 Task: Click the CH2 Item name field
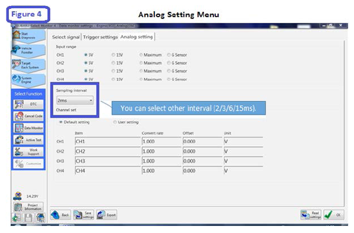tap(107, 152)
